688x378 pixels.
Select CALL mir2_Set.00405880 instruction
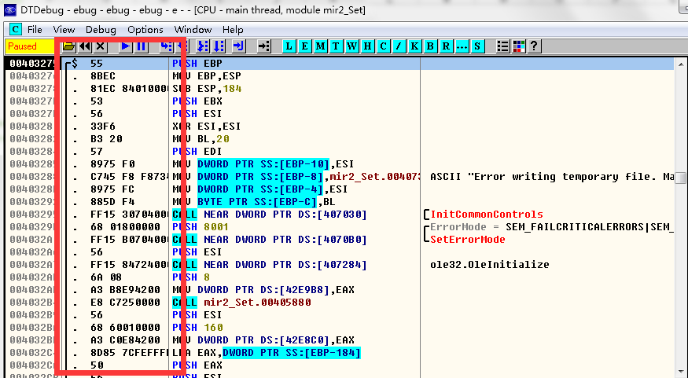(x=241, y=302)
